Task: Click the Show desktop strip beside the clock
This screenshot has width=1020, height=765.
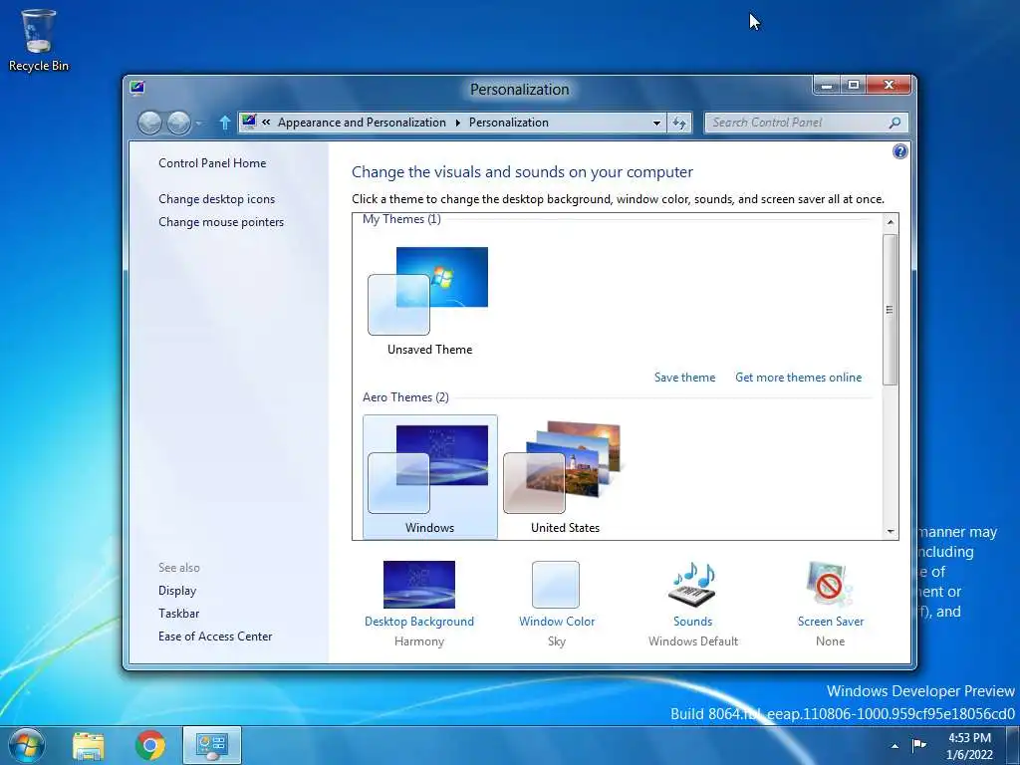Action: click(x=1013, y=745)
